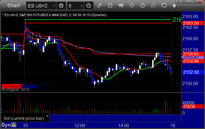205x129 pixels.
Task: Select the pencil drawing tools icon
Action: click(99, 6)
